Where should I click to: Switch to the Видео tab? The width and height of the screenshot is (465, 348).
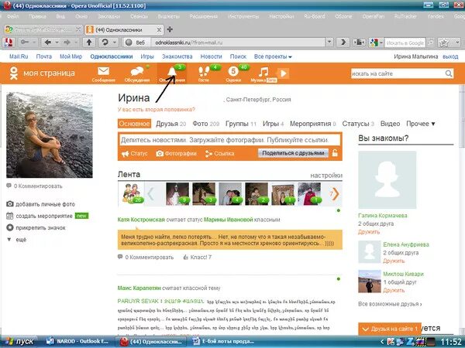(x=391, y=124)
